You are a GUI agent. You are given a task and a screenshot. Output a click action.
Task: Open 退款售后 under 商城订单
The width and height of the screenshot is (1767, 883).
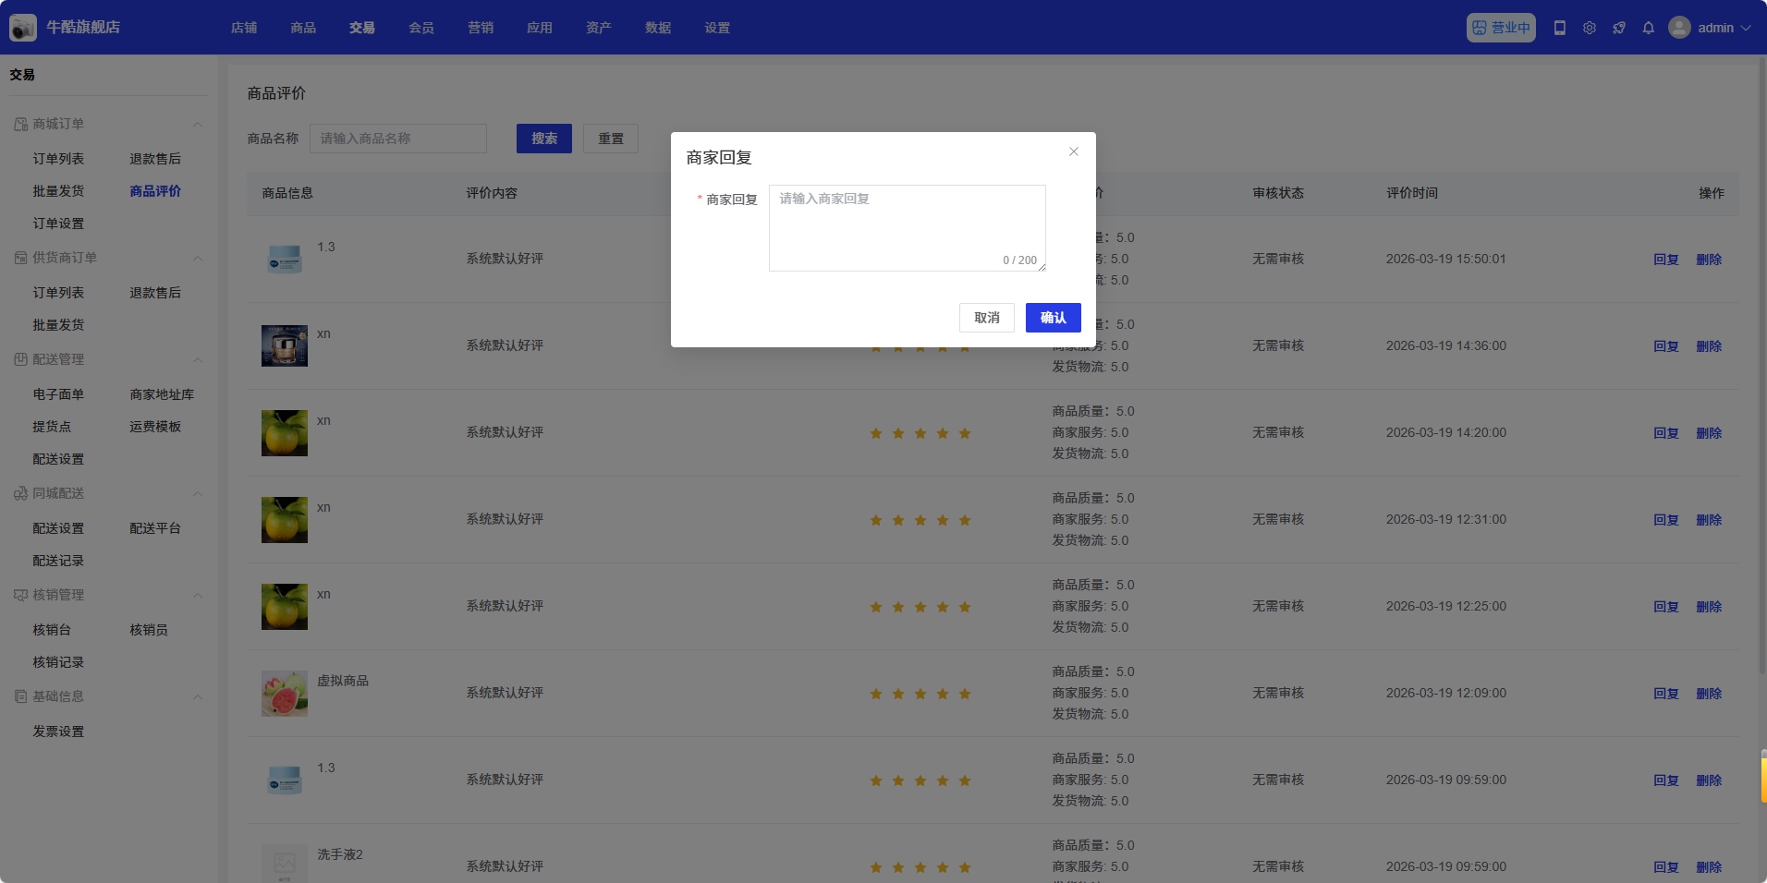[155, 159]
